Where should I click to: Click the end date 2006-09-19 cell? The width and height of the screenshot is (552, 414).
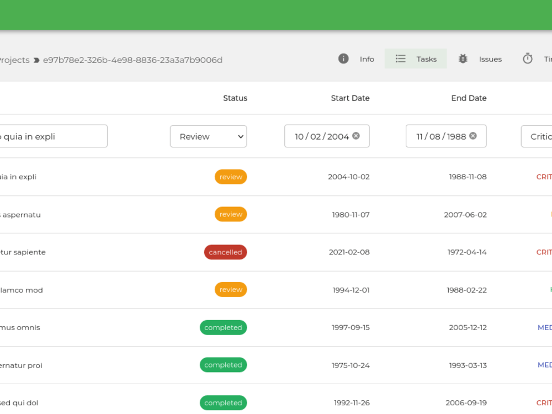(x=466, y=403)
